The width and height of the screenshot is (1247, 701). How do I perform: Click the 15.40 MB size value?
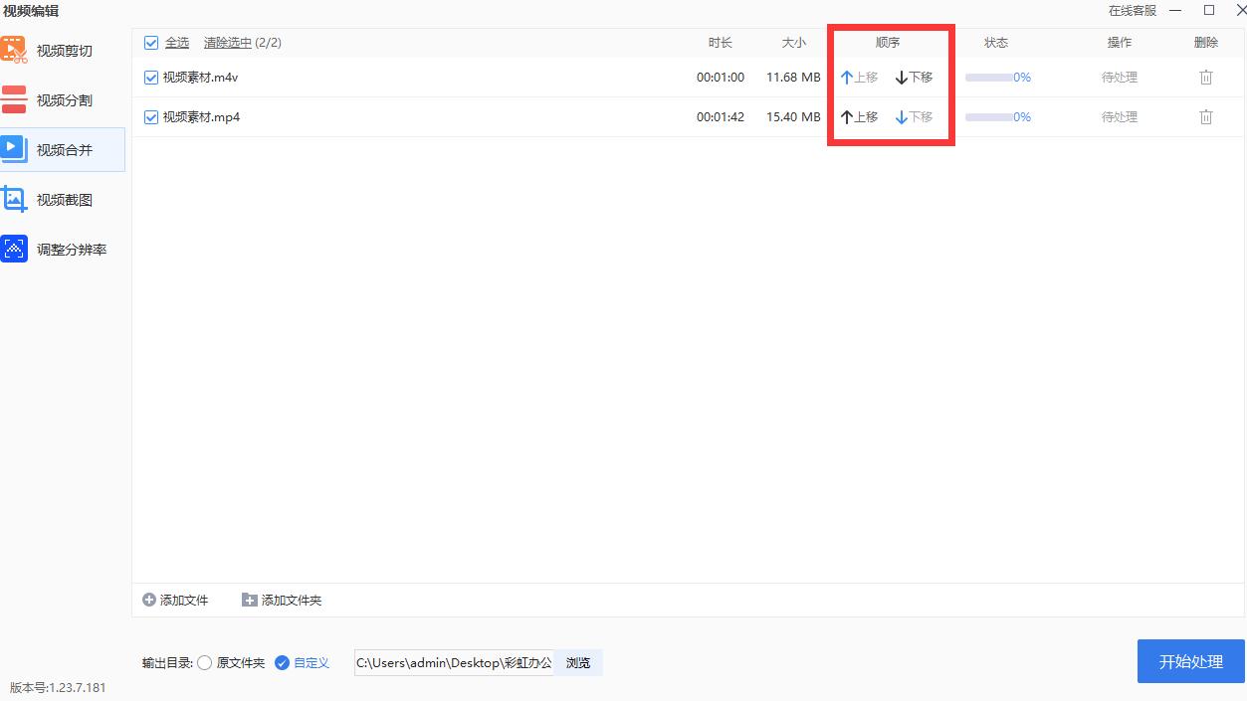pyautogui.click(x=793, y=116)
